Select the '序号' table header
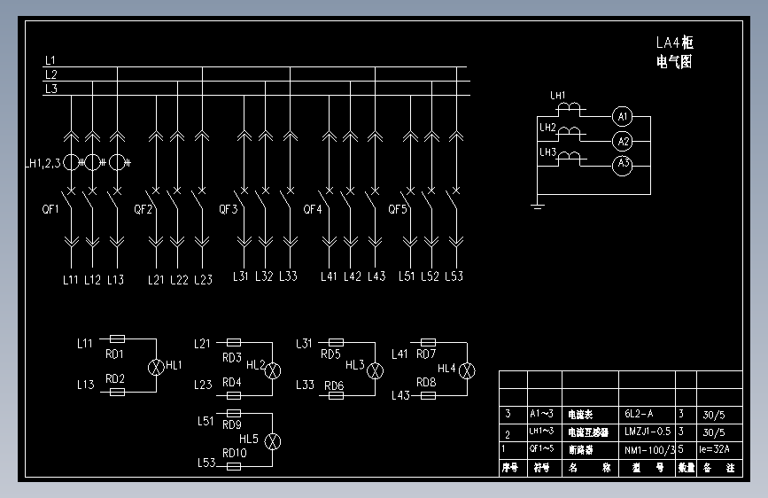The height and width of the screenshot is (498, 768). [510, 468]
